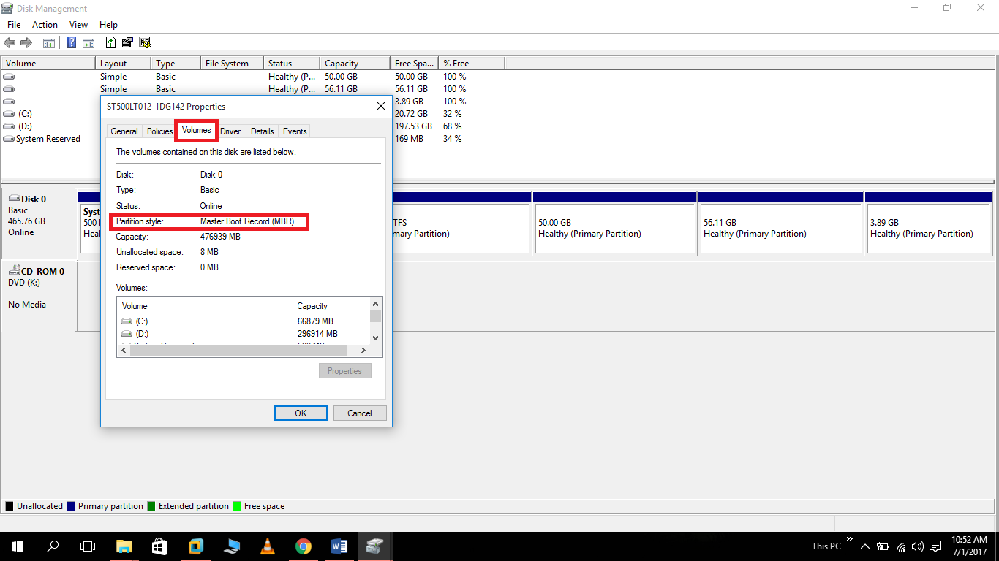Toggle the console tree with its toolbar icon
The width and height of the screenshot is (999, 561).
49,42
